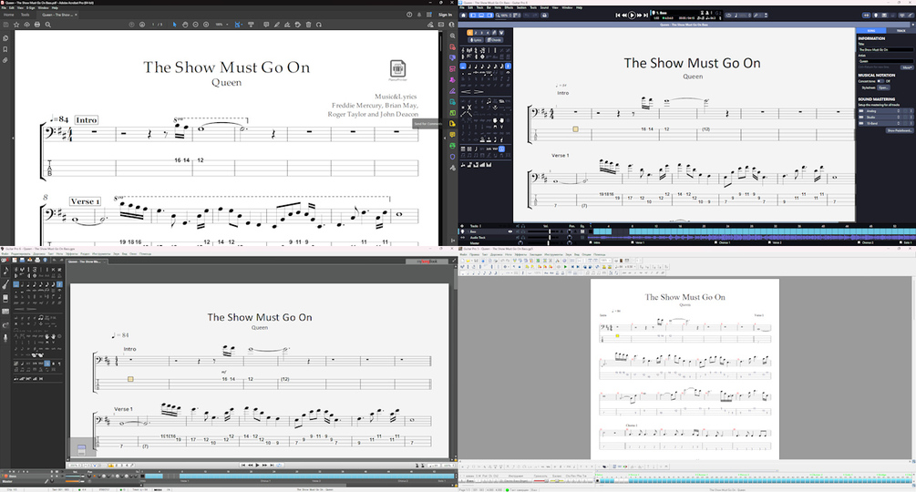Toggle the Concert tone switch in Guitar Pro 8
This screenshot has width=916, height=492.
[x=880, y=81]
